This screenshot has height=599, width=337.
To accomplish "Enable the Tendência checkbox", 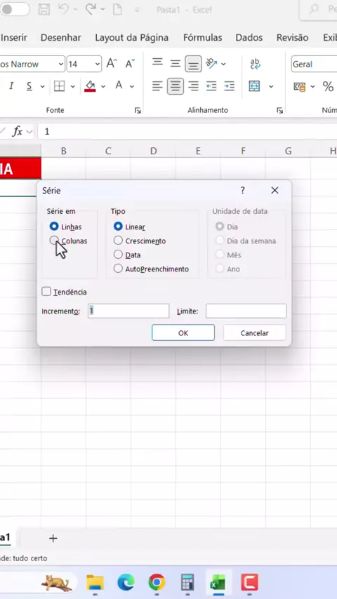I will pos(46,292).
